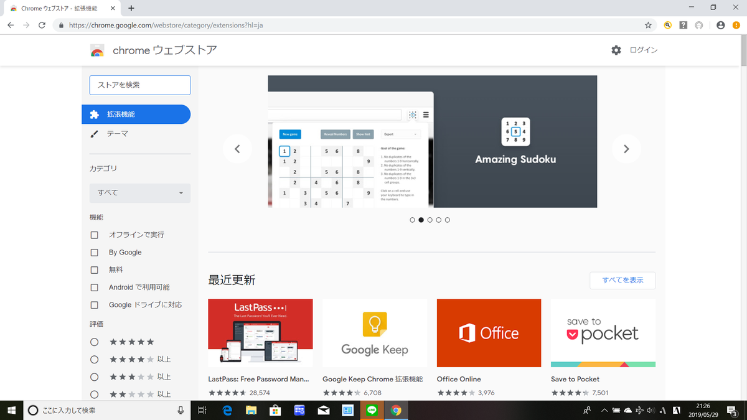747x420 pixels.
Task: Open LINE app from the taskbar
Action: coord(372,410)
